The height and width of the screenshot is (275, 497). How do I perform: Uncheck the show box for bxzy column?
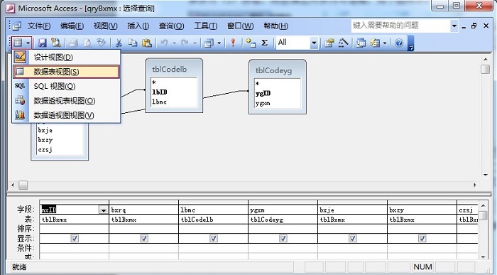422,238
